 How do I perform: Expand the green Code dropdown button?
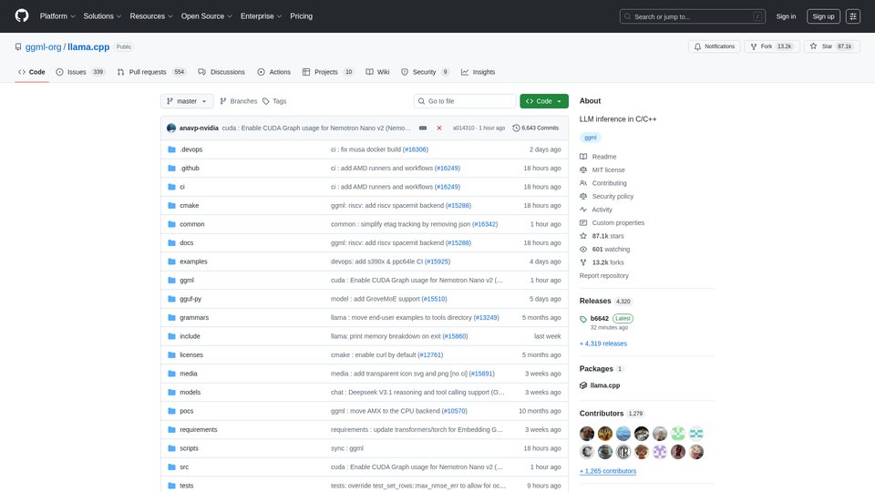544,101
